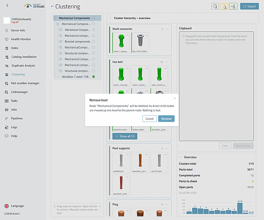Click the 10-19 cluster size bar

[x=240, y=208]
